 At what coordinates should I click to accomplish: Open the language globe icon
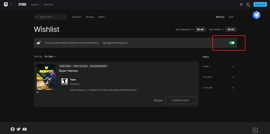point(241,4)
